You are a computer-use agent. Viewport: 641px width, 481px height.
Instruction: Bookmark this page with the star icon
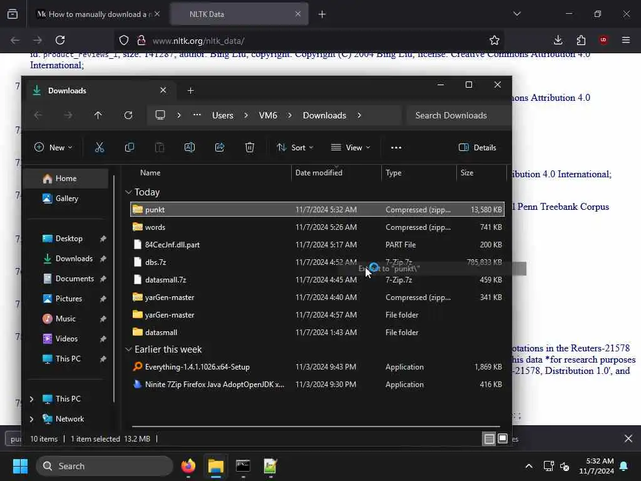(495, 40)
